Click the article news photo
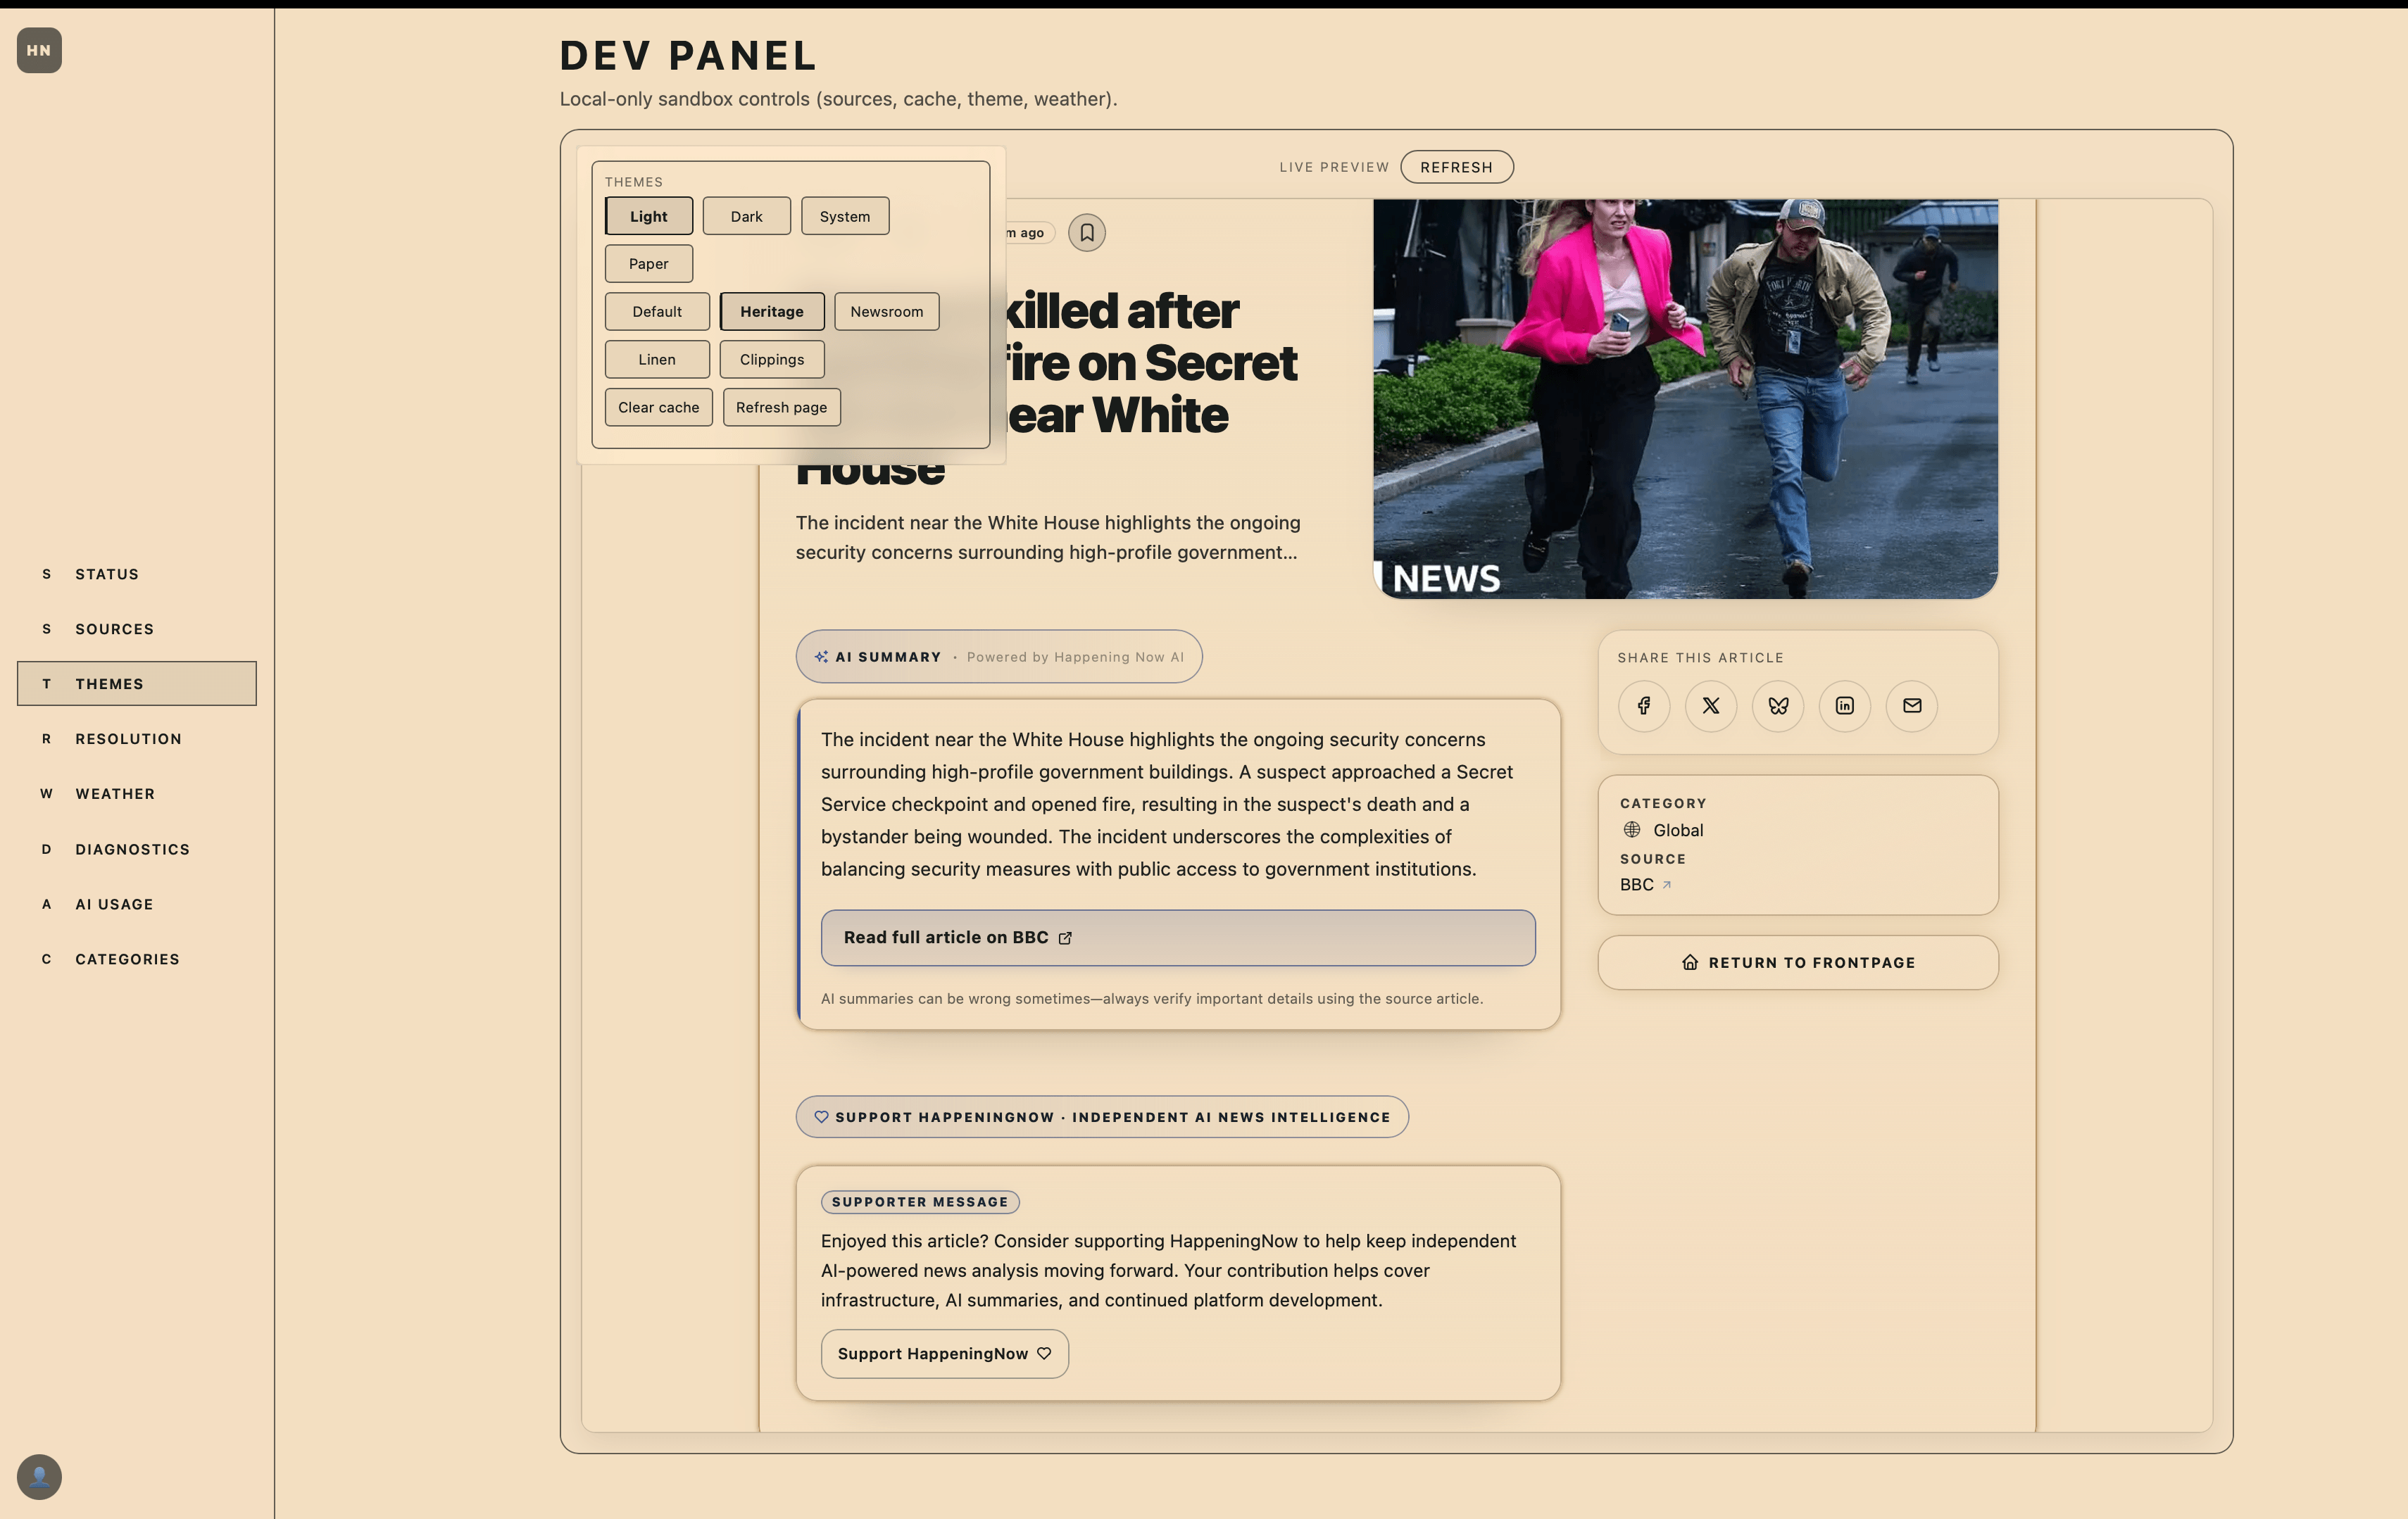This screenshot has width=2408, height=1519. (1685, 399)
